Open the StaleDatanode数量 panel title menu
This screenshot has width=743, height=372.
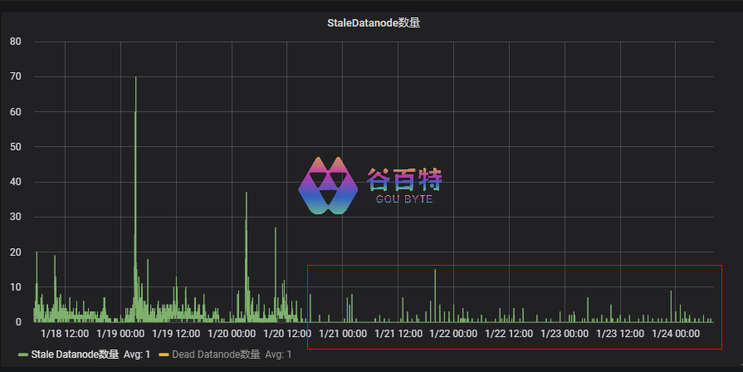[x=373, y=23]
